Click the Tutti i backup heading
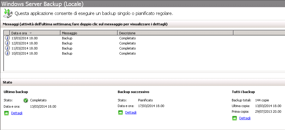Image resolution: width=285 pixels, height=130 pixels. [x=243, y=92]
